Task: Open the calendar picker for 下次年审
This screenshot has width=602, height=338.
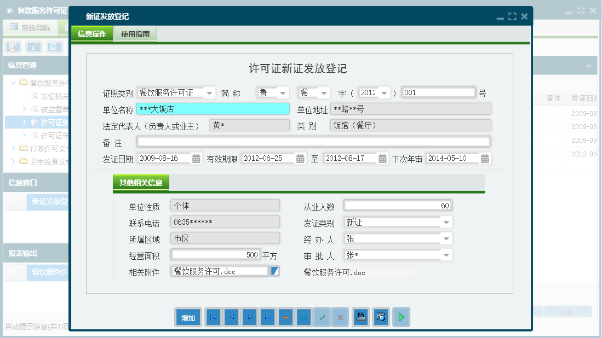Action: pyautogui.click(x=484, y=158)
